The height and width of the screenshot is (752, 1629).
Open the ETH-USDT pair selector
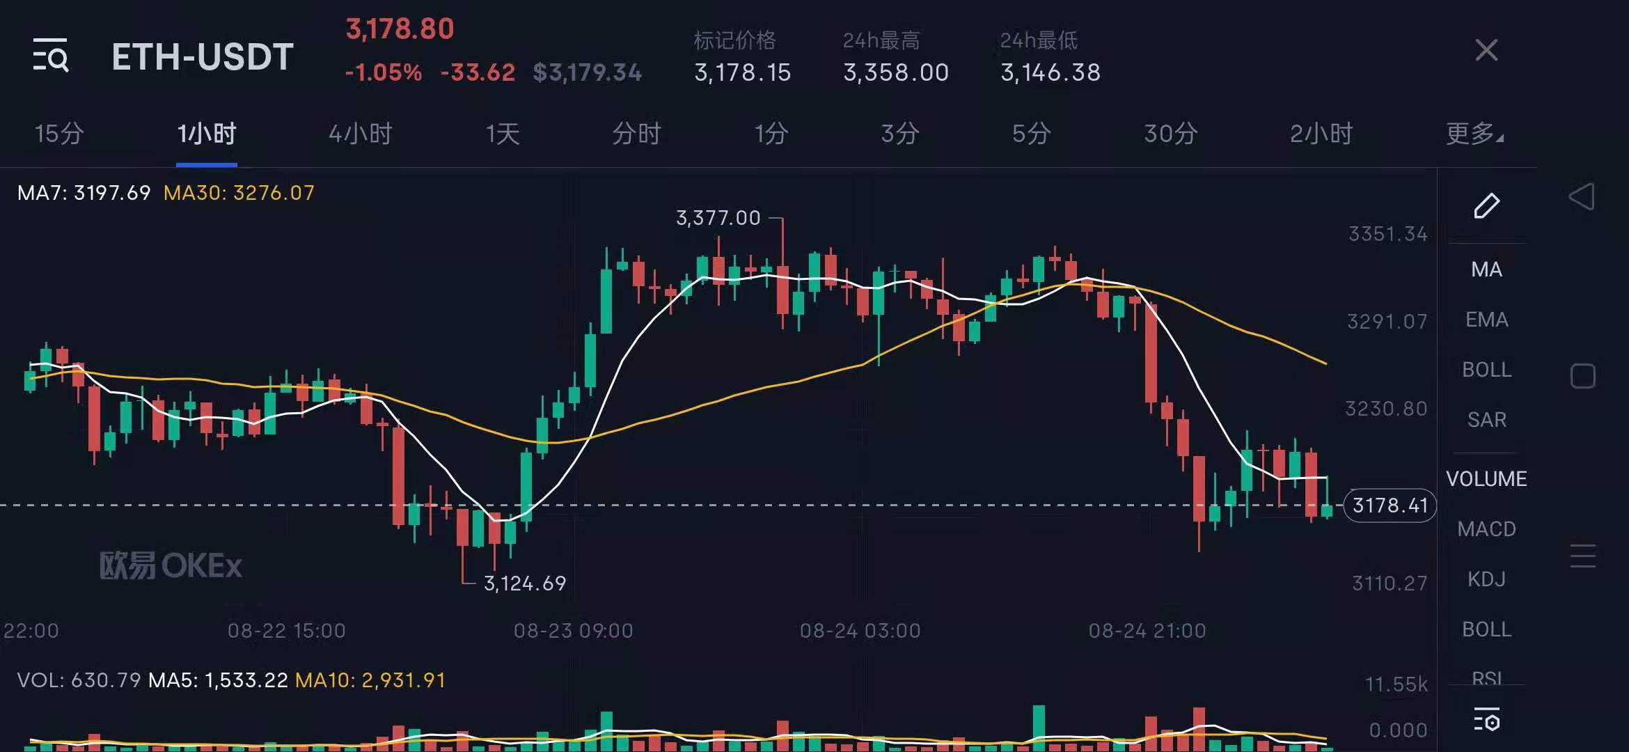coord(203,56)
